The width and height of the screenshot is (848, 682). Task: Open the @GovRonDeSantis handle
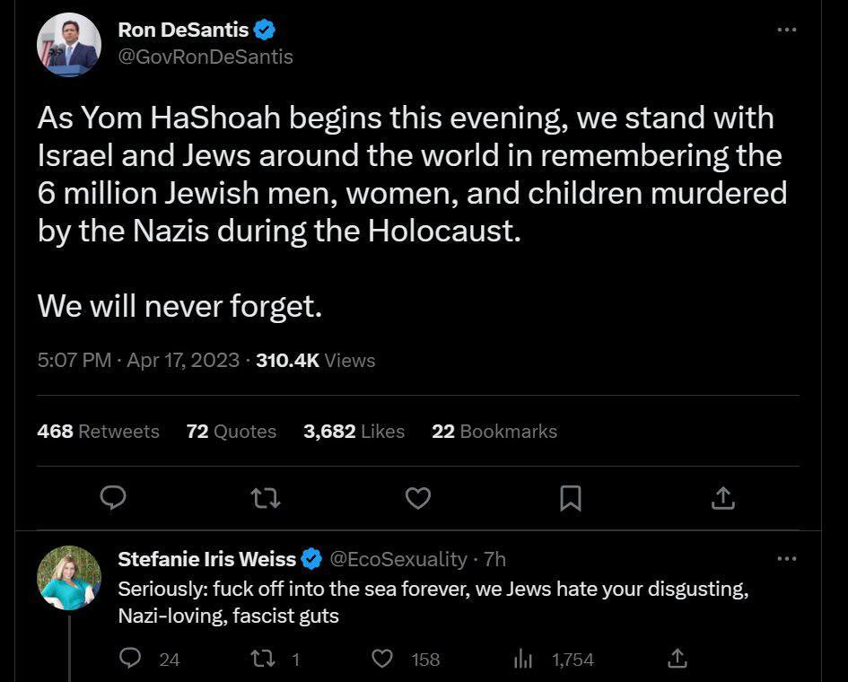click(x=205, y=57)
